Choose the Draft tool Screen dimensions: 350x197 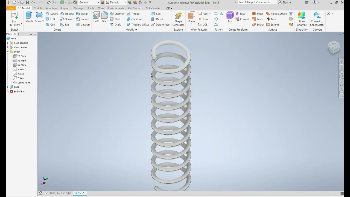(x=115, y=25)
